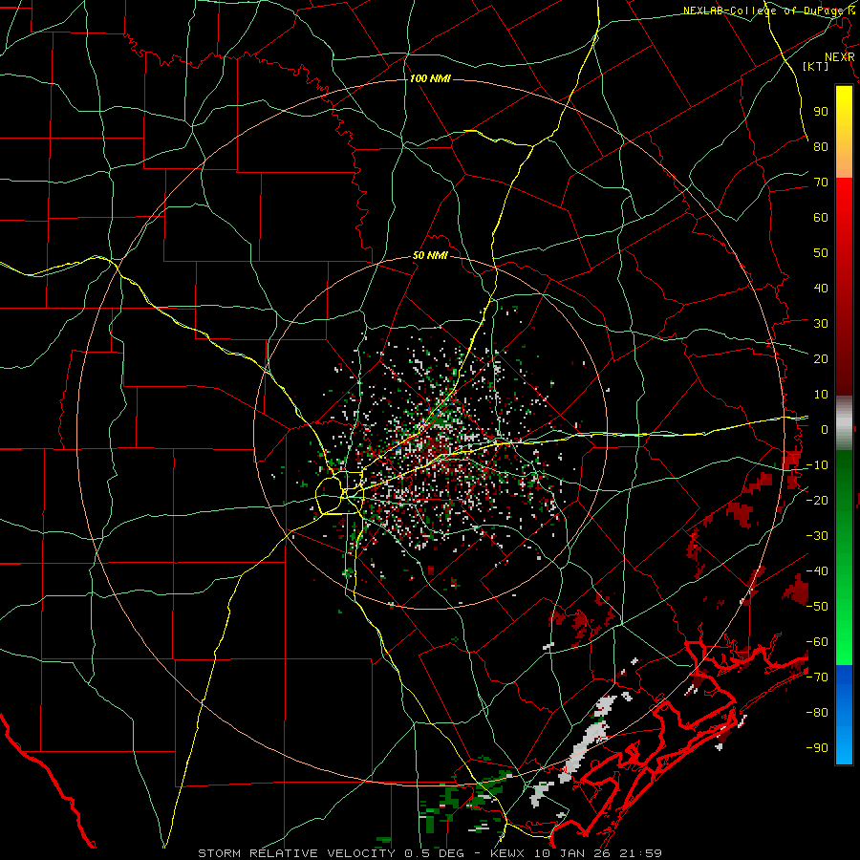This screenshot has width=860, height=860.
Task: Click the -30 value on the velocity scale
Action: click(817, 536)
